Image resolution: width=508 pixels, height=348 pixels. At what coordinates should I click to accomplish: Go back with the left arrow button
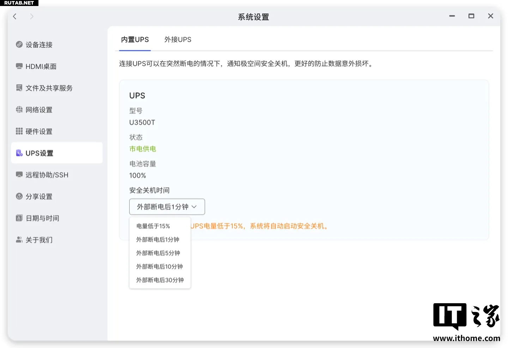pyautogui.click(x=15, y=16)
